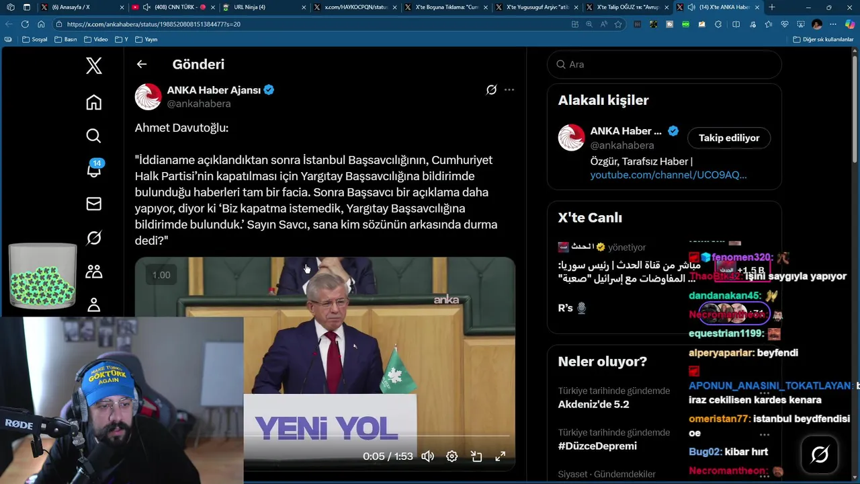Image resolution: width=860 pixels, height=484 pixels.
Task: Open the Copilot icon in browser toolbar
Action: 849,24
